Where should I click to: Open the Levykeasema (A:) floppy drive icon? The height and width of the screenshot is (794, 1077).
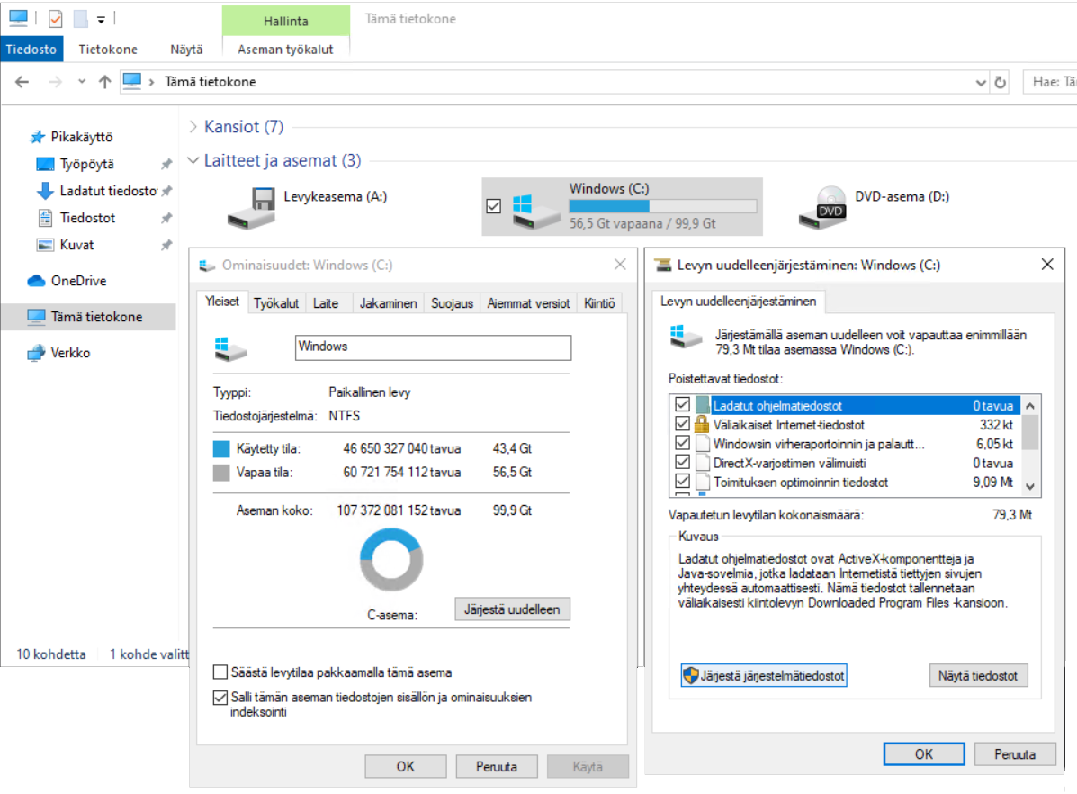click(251, 208)
